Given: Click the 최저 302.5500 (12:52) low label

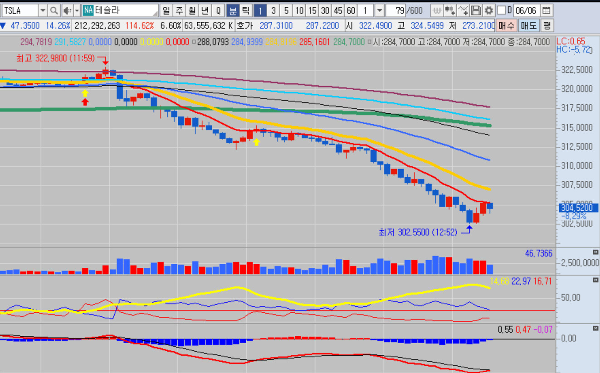Looking at the screenshot, I should [x=418, y=233].
